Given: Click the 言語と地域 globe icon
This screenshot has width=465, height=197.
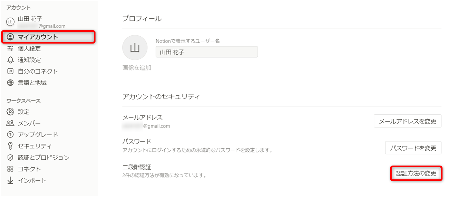Looking at the screenshot, I should (x=10, y=83).
